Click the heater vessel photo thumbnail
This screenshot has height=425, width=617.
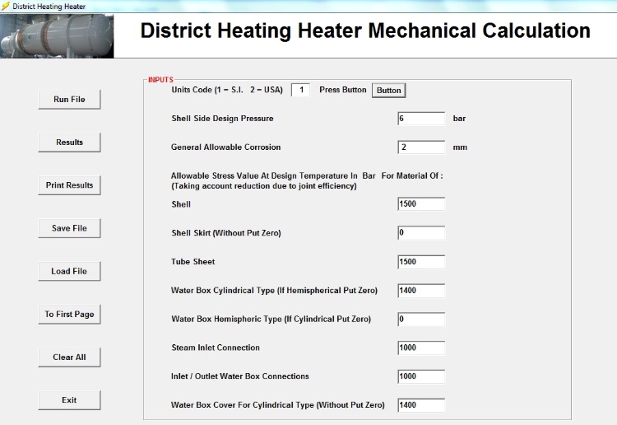pos(57,36)
